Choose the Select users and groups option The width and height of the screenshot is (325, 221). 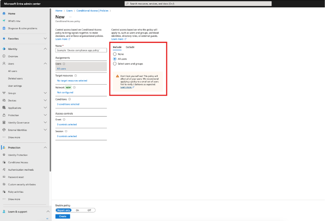[x=115, y=64]
